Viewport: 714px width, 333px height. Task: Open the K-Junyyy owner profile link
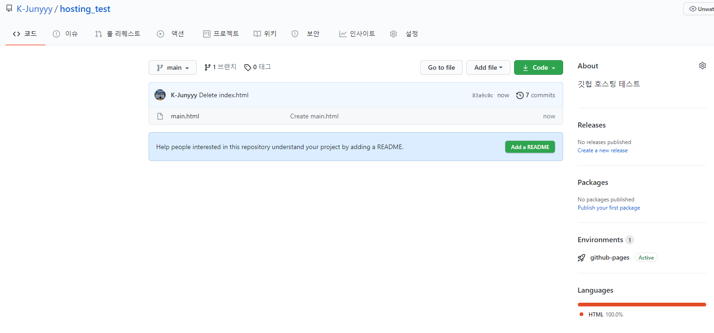click(34, 9)
